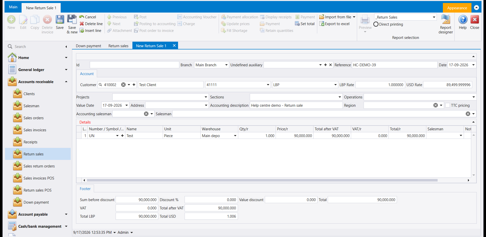Click the Appearance button

pyautogui.click(x=457, y=8)
